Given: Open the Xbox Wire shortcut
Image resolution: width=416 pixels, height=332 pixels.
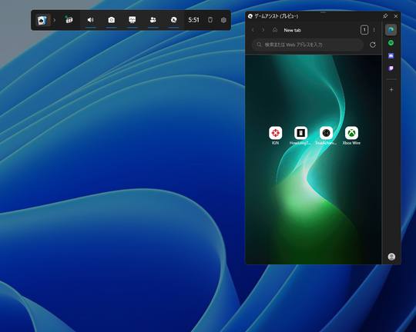Looking at the screenshot, I should tap(351, 135).
